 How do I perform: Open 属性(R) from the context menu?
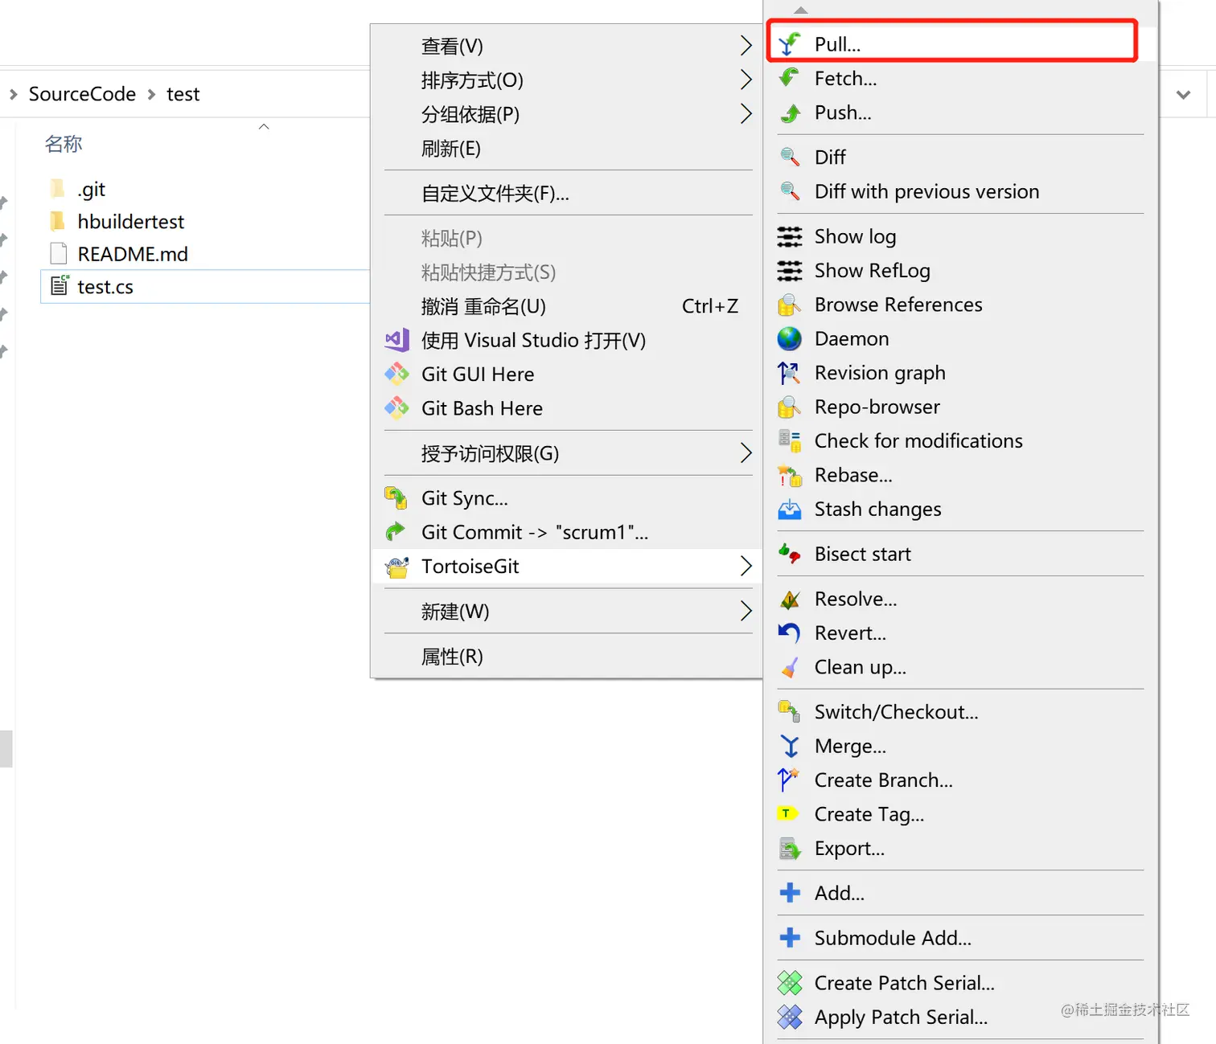[568, 657]
